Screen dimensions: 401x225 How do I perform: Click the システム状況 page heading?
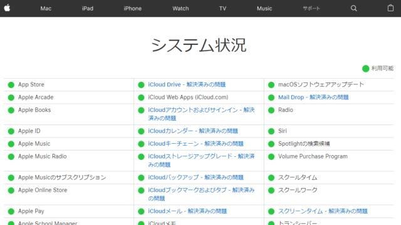(199, 45)
